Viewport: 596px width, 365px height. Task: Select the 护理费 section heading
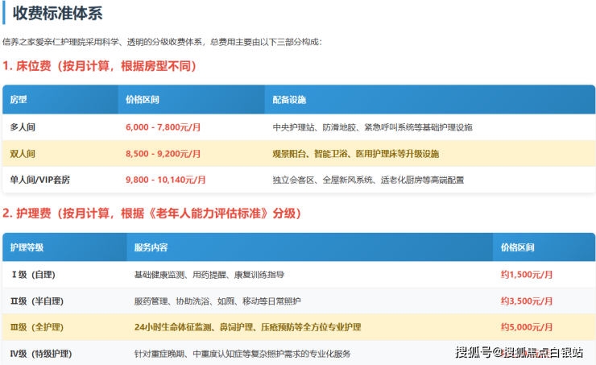click(151, 214)
